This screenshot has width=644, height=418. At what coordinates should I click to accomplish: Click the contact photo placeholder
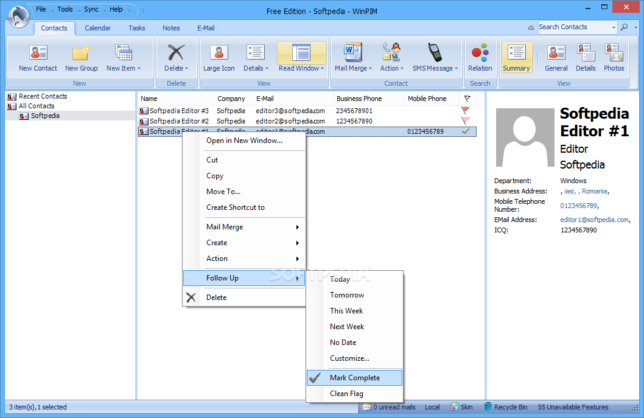[x=525, y=137]
